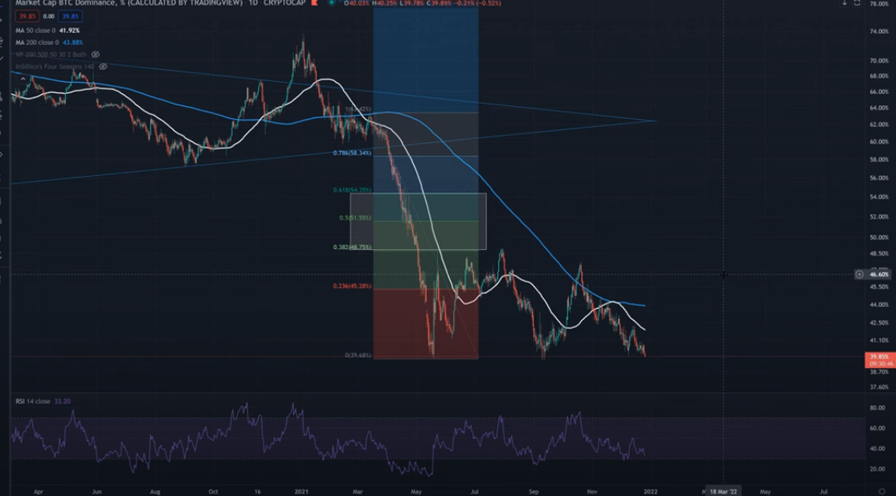896x496 pixels.
Task: Click the Sep label on the time axis
Action: (534, 491)
